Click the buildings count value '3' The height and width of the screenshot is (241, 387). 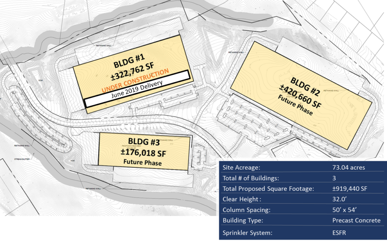pos(334,178)
